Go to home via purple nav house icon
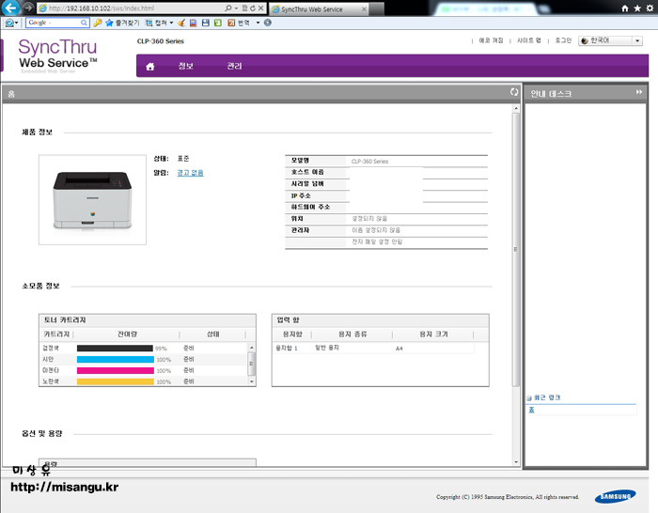658x513 pixels. click(x=149, y=67)
